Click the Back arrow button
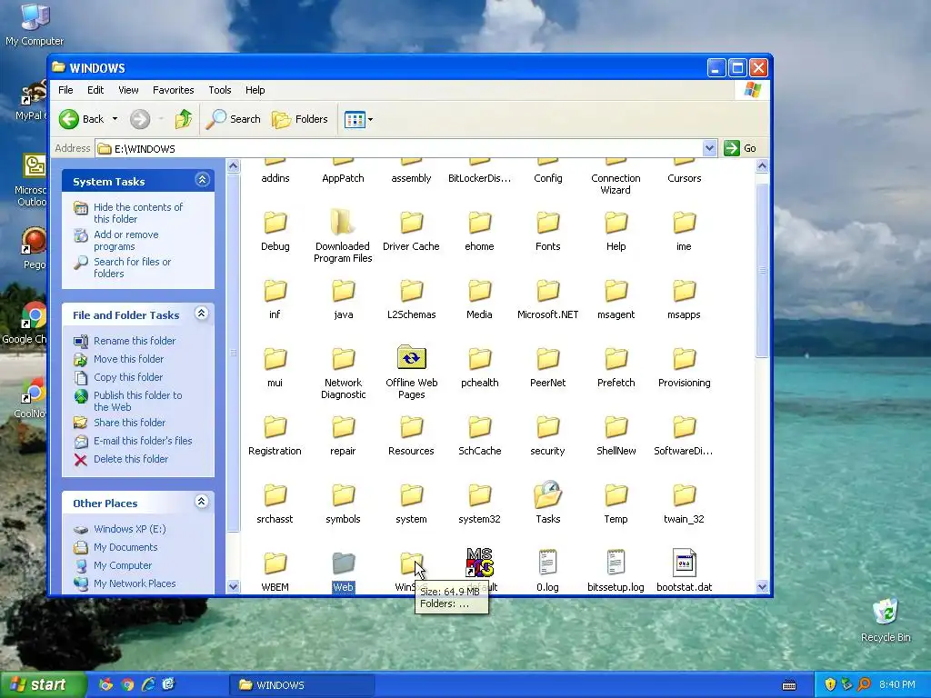The image size is (931, 698). click(83, 119)
